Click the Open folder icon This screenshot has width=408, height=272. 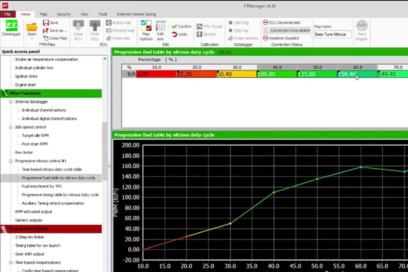pyautogui.click(x=31, y=28)
